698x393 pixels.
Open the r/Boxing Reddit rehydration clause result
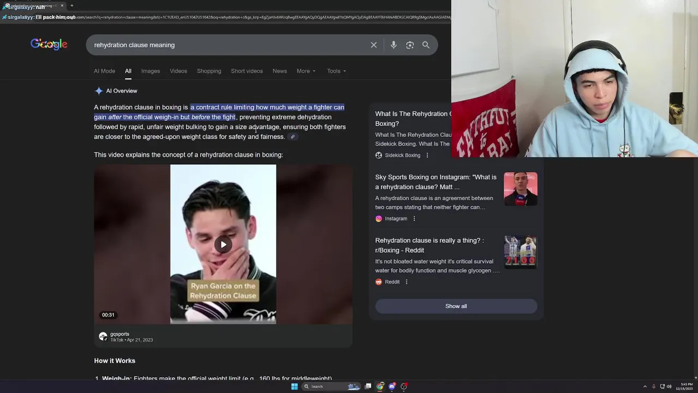pyautogui.click(x=429, y=245)
